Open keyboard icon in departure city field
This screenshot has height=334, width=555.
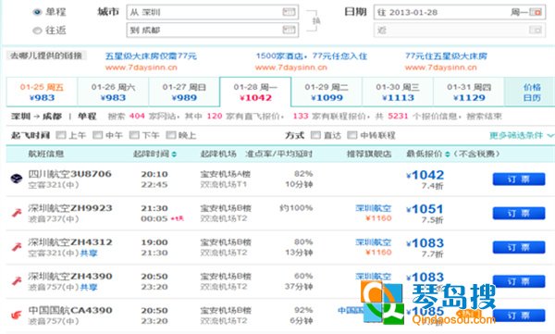pyautogui.click(x=289, y=12)
